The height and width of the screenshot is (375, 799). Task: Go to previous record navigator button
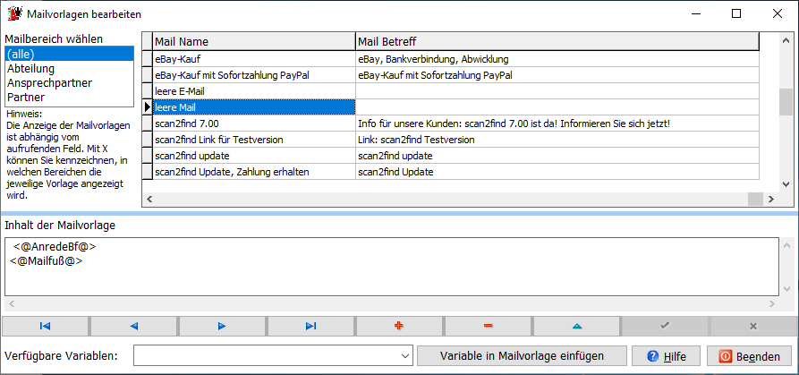coord(133,326)
